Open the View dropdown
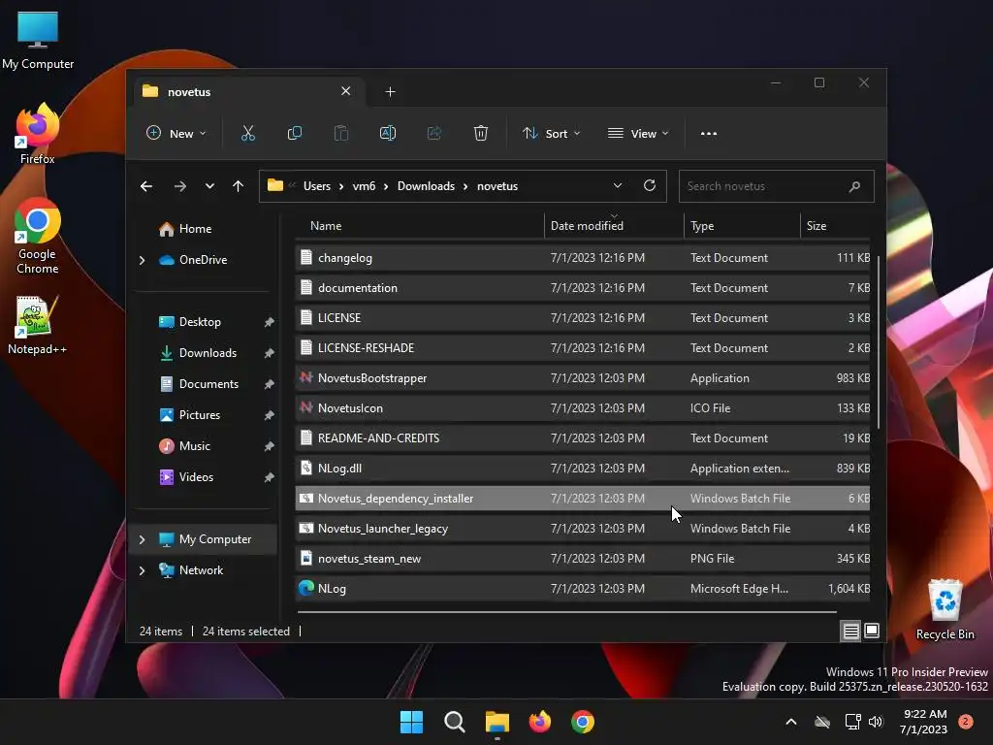The height and width of the screenshot is (745, 993). pos(638,134)
